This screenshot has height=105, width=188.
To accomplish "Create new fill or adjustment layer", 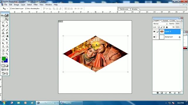I will (170, 93).
